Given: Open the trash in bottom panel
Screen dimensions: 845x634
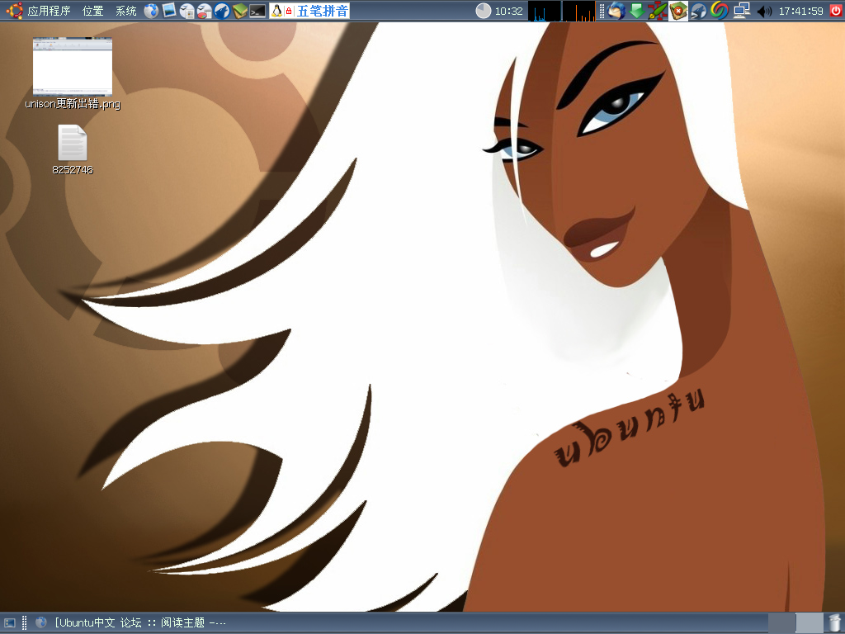Looking at the screenshot, I should (x=835, y=623).
